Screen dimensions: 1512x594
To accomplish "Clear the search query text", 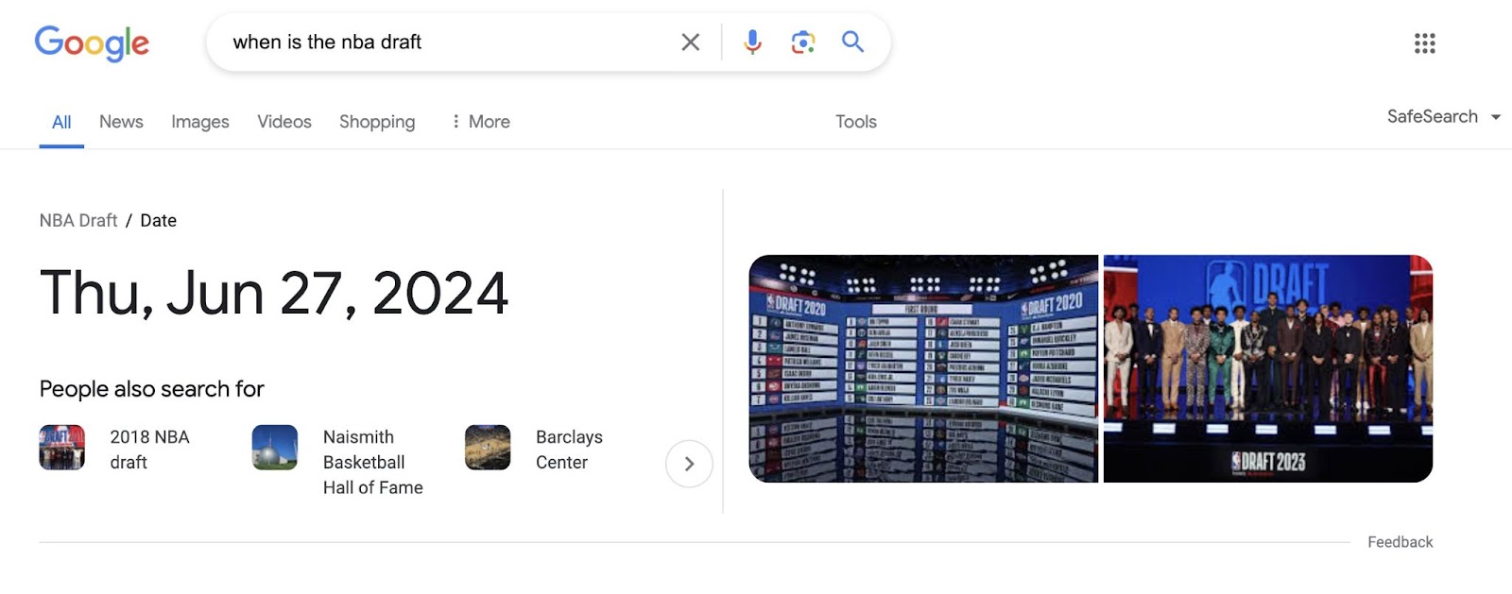I will 691,42.
